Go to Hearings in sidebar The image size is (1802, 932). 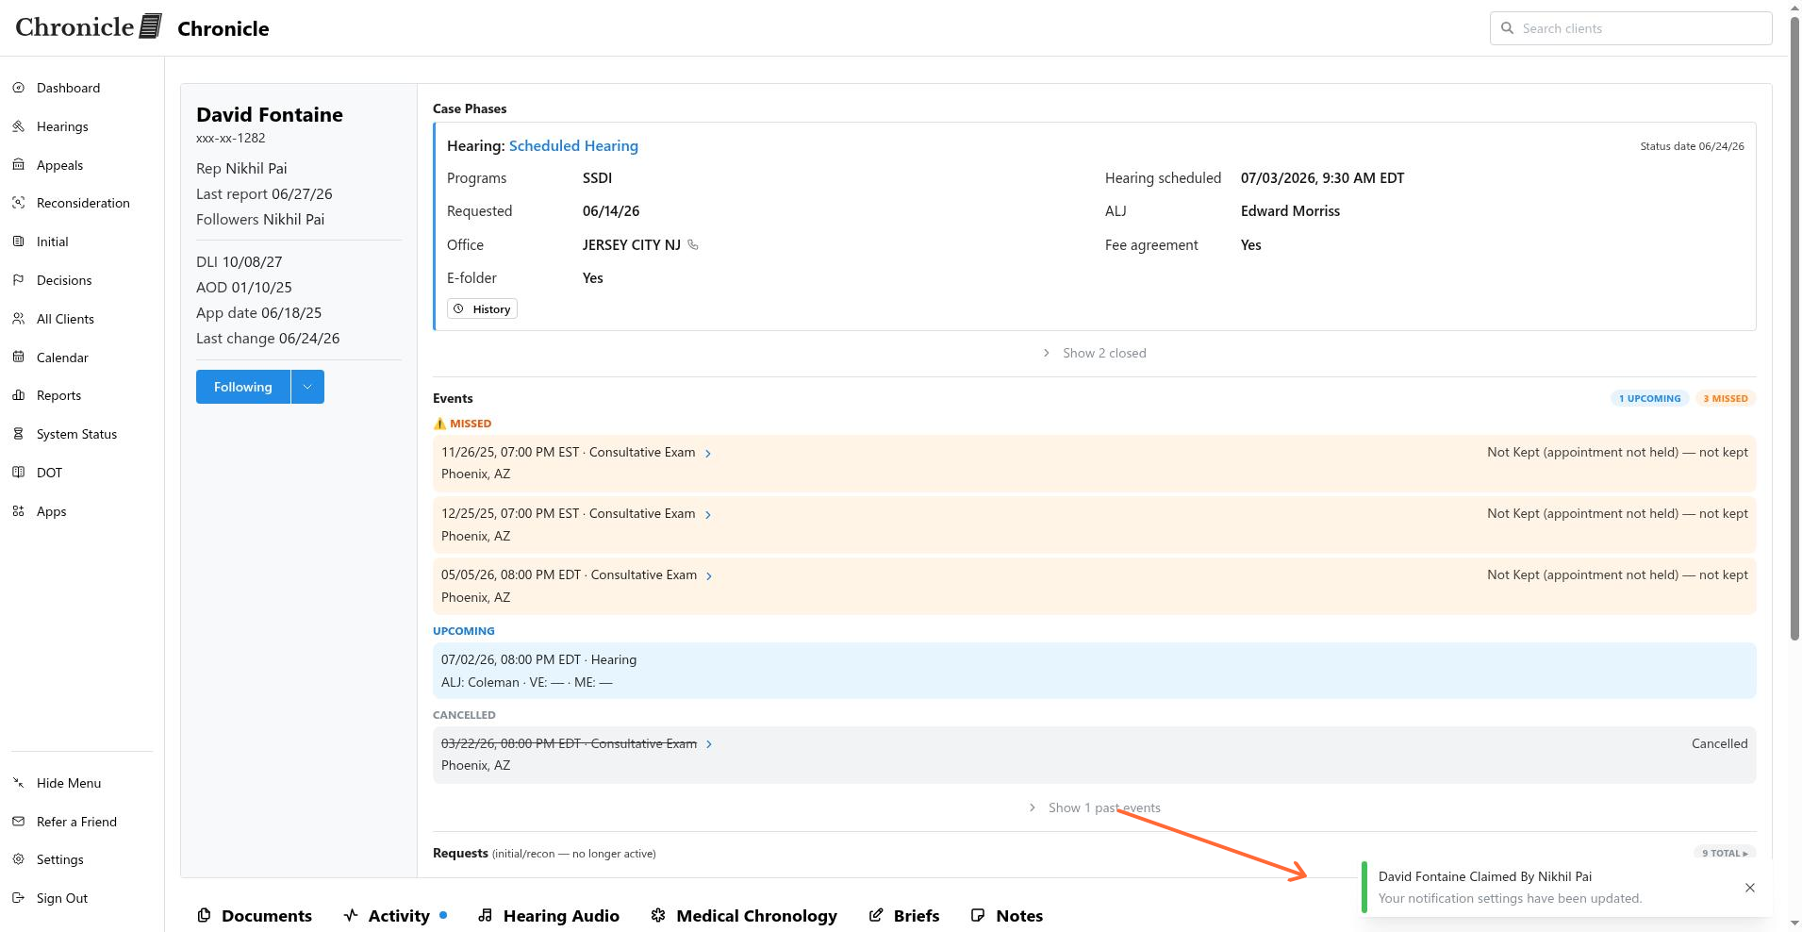tap(62, 126)
